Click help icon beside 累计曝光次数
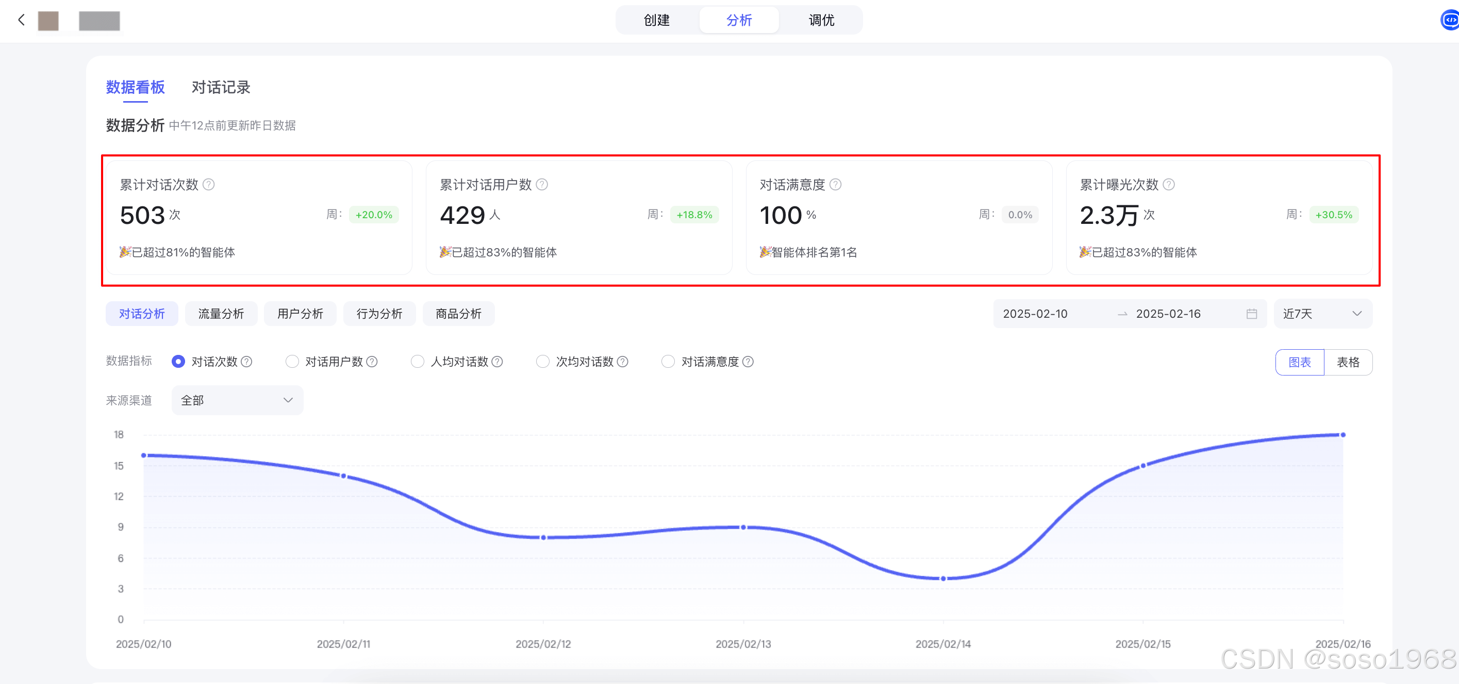The image size is (1459, 684). coord(1168,185)
